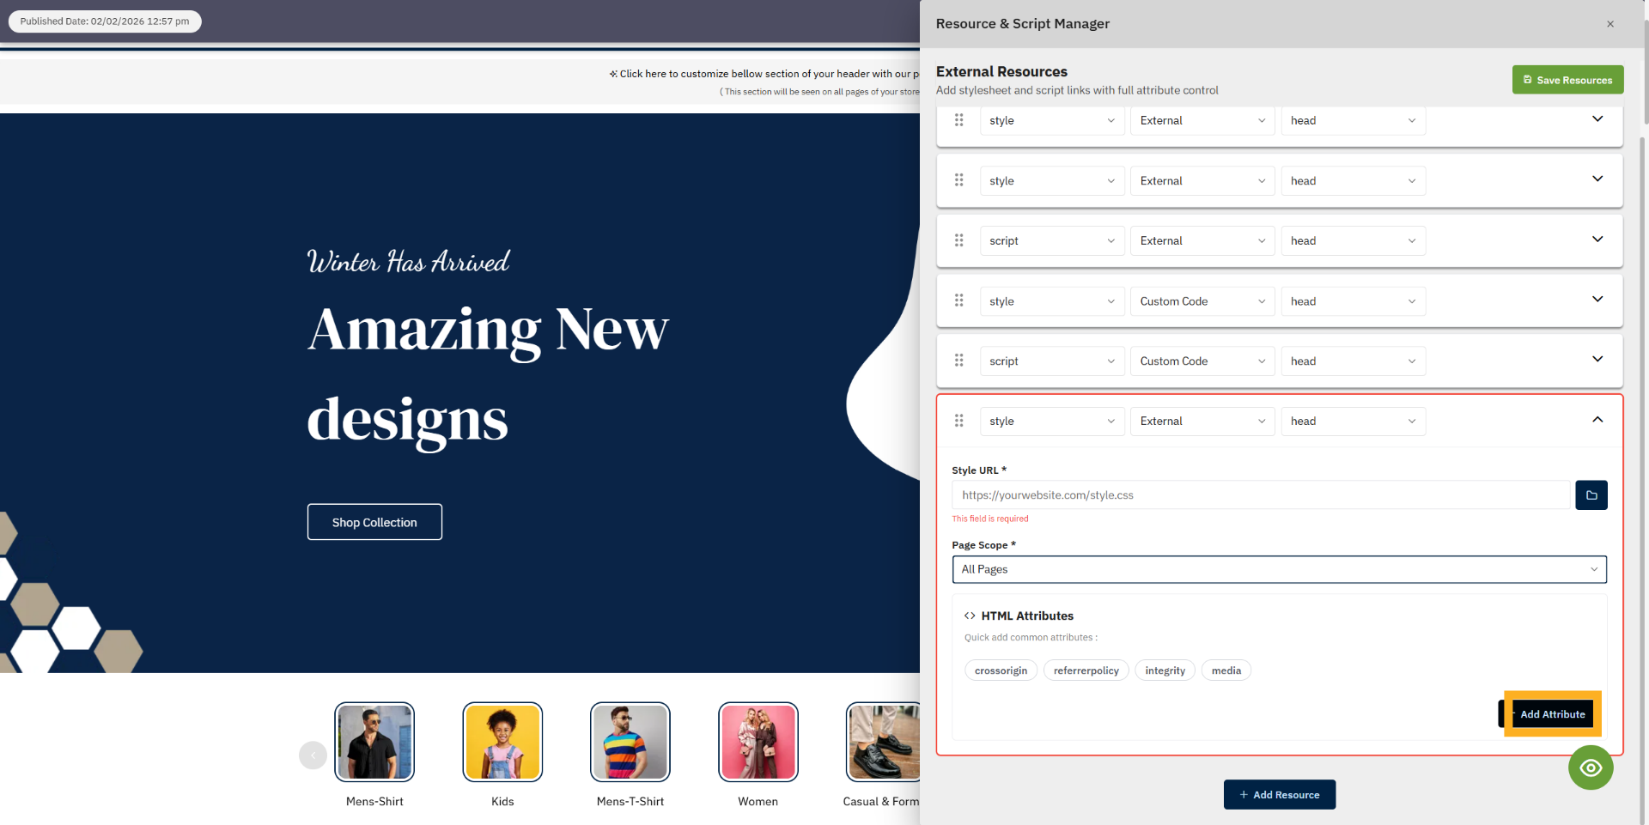Collapse the highlighted style resource details
The height and width of the screenshot is (825, 1649).
click(x=1597, y=420)
